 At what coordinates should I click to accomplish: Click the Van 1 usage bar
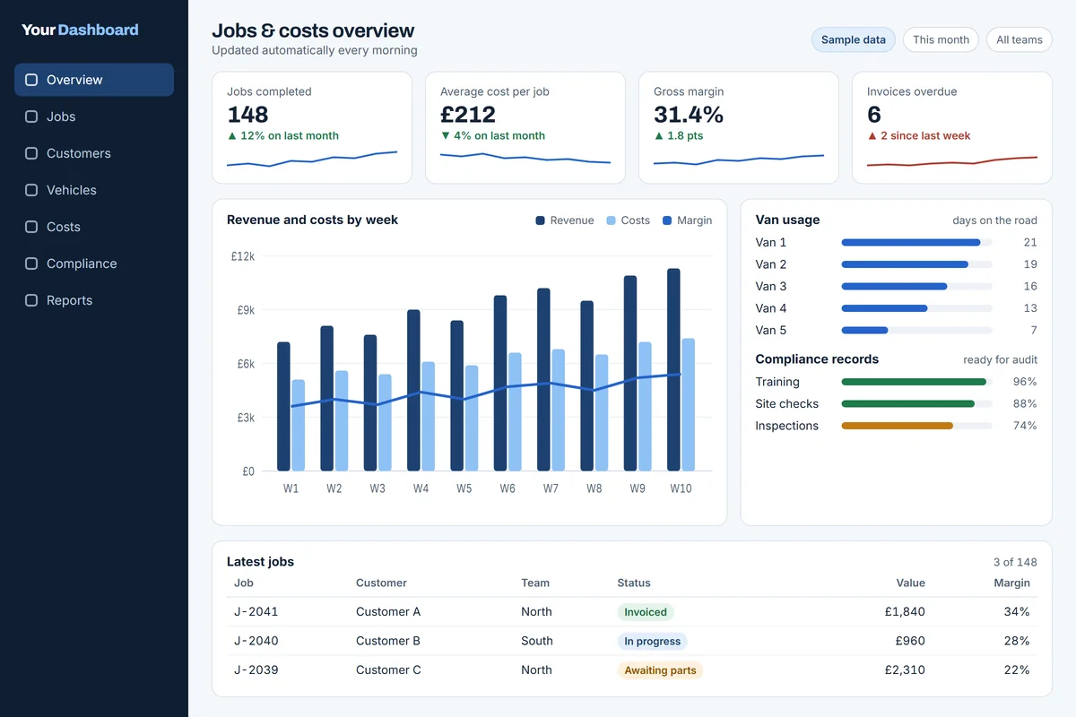pyautogui.click(x=916, y=243)
